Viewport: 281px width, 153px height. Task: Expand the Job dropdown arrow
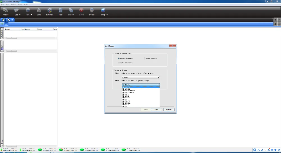[20, 15]
